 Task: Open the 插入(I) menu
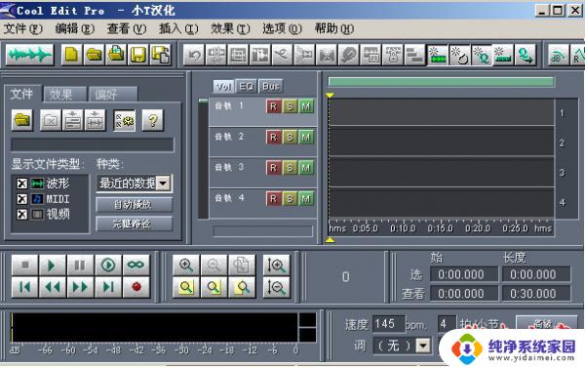pyautogui.click(x=178, y=28)
